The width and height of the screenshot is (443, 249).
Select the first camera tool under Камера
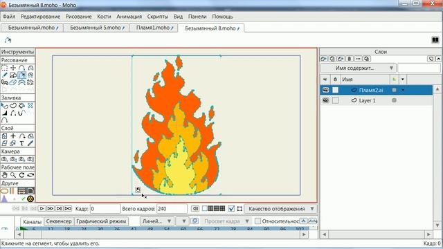[x=5, y=159]
